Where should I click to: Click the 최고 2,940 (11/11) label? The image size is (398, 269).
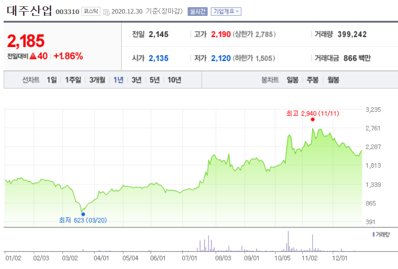tap(313, 113)
